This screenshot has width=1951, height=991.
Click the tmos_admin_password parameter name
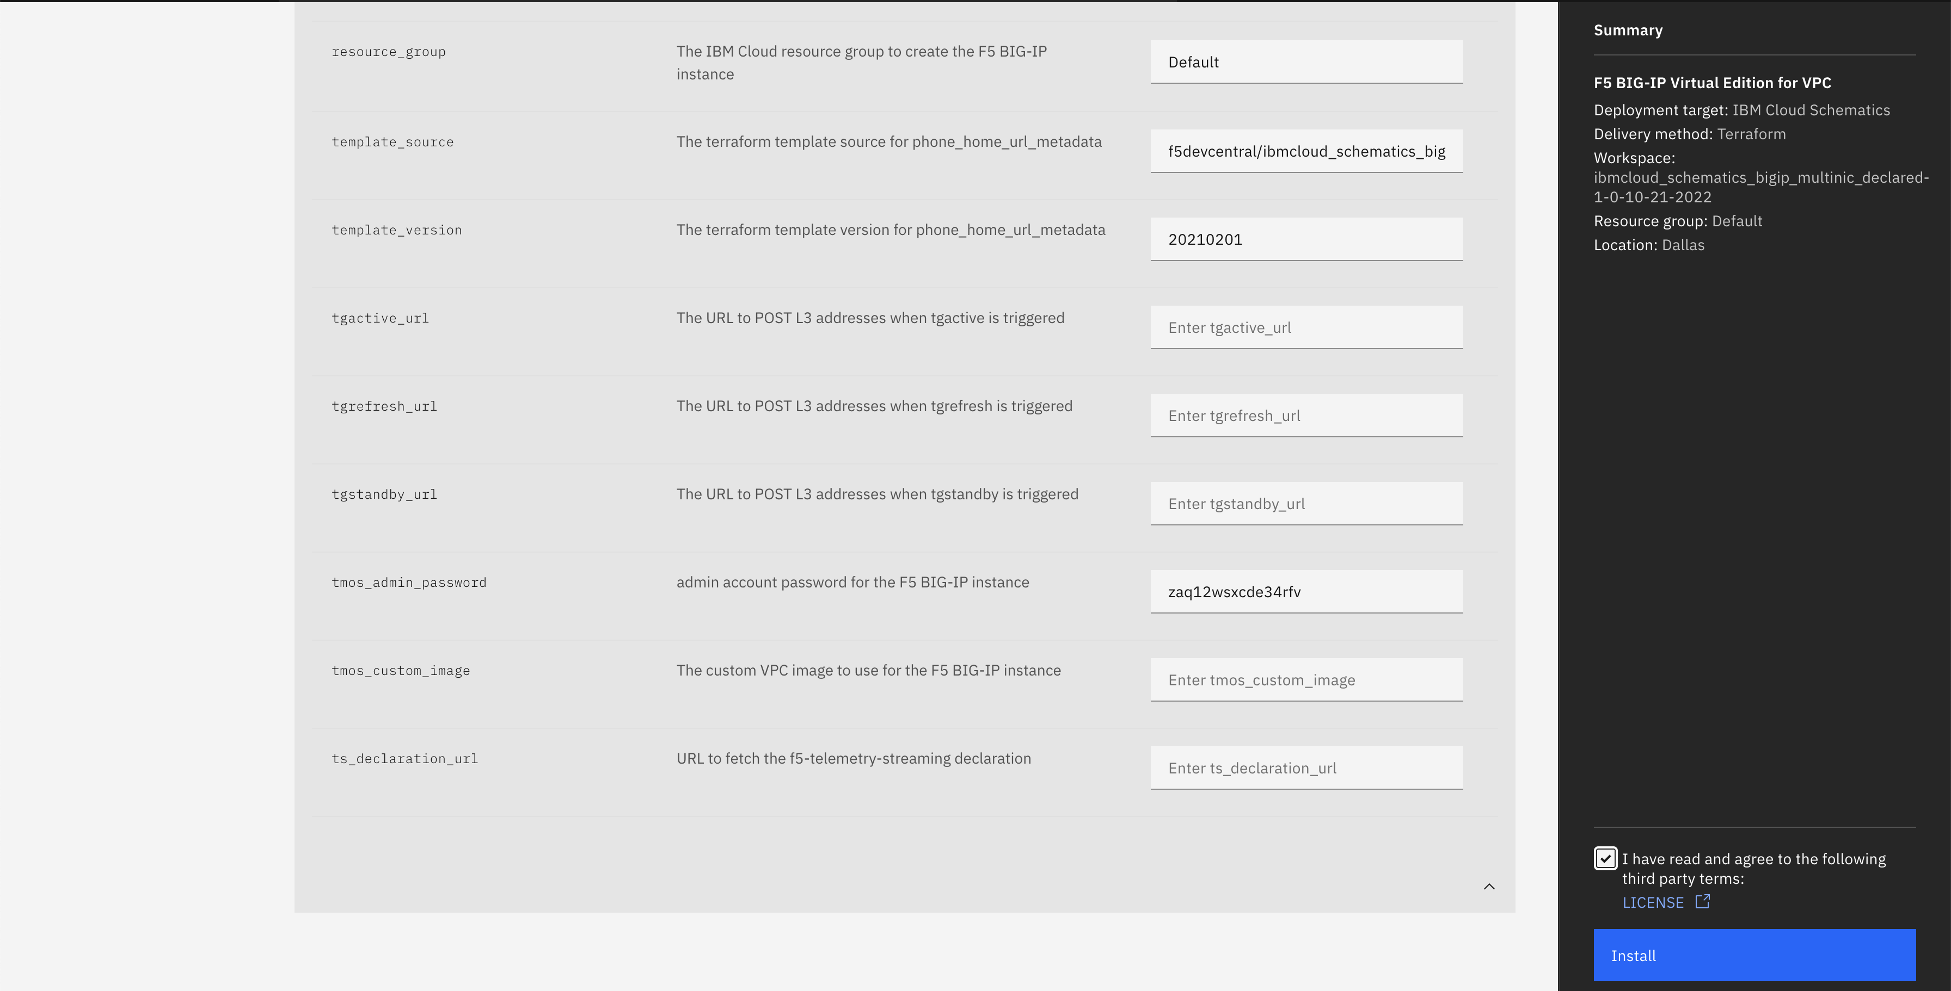pyautogui.click(x=409, y=583)
